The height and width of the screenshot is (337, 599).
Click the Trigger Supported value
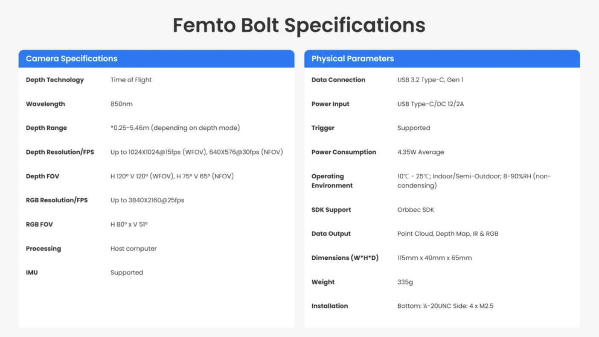point(413,128)
